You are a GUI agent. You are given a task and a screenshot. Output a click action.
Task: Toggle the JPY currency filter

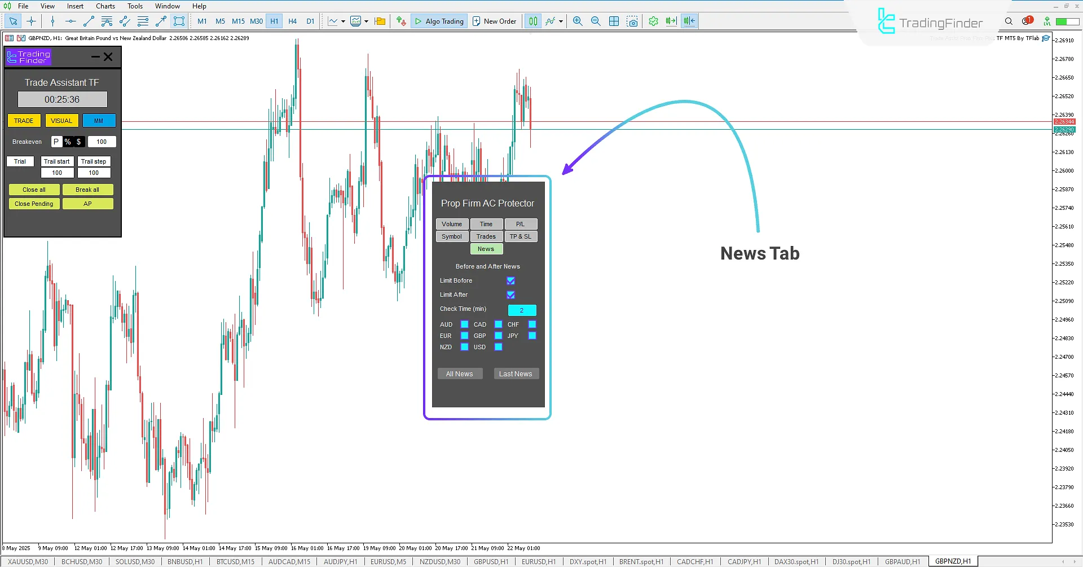coord(532,335)
